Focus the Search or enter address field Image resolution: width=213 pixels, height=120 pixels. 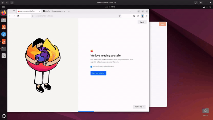click(76, 16)
